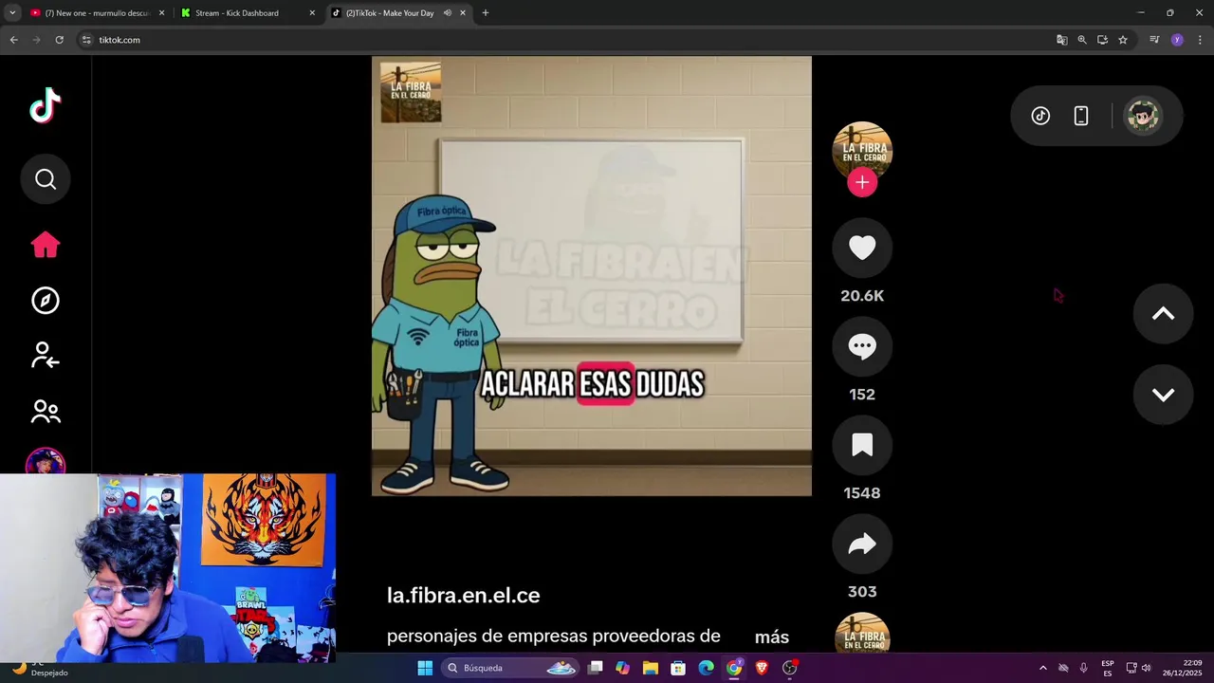Open Brave browser from the taskbar

point(762,668)
